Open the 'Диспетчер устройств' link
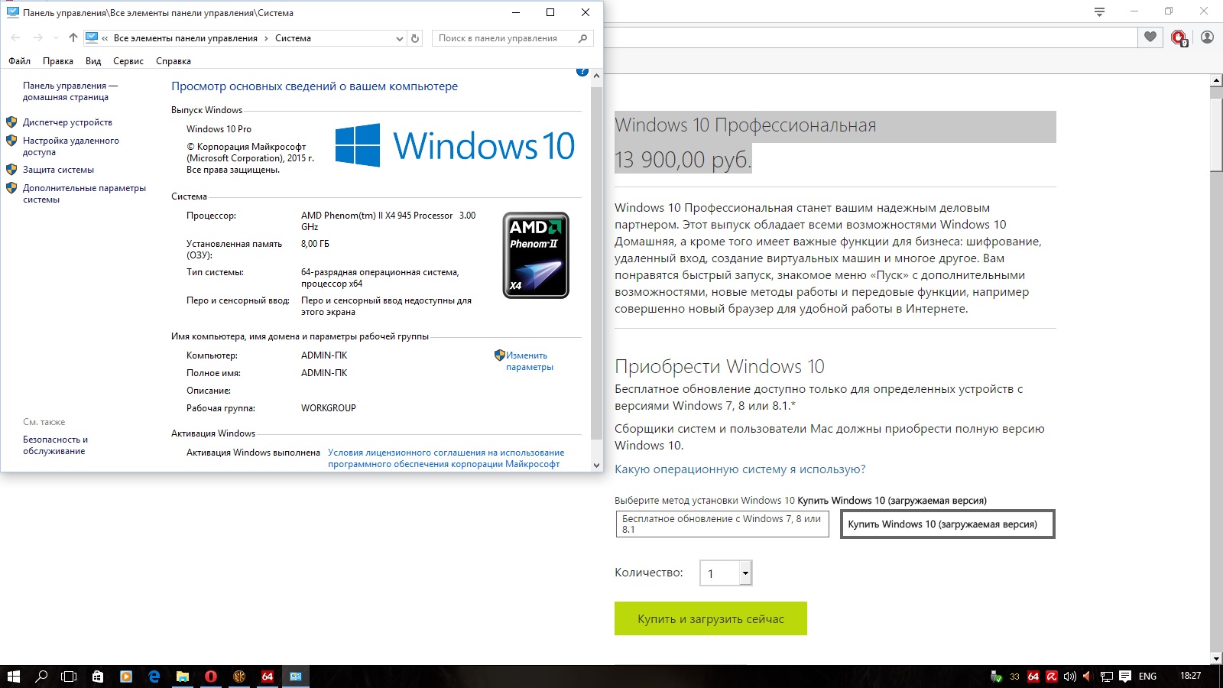Screen dimensions: 1223x688 click(x=67, y=122)
